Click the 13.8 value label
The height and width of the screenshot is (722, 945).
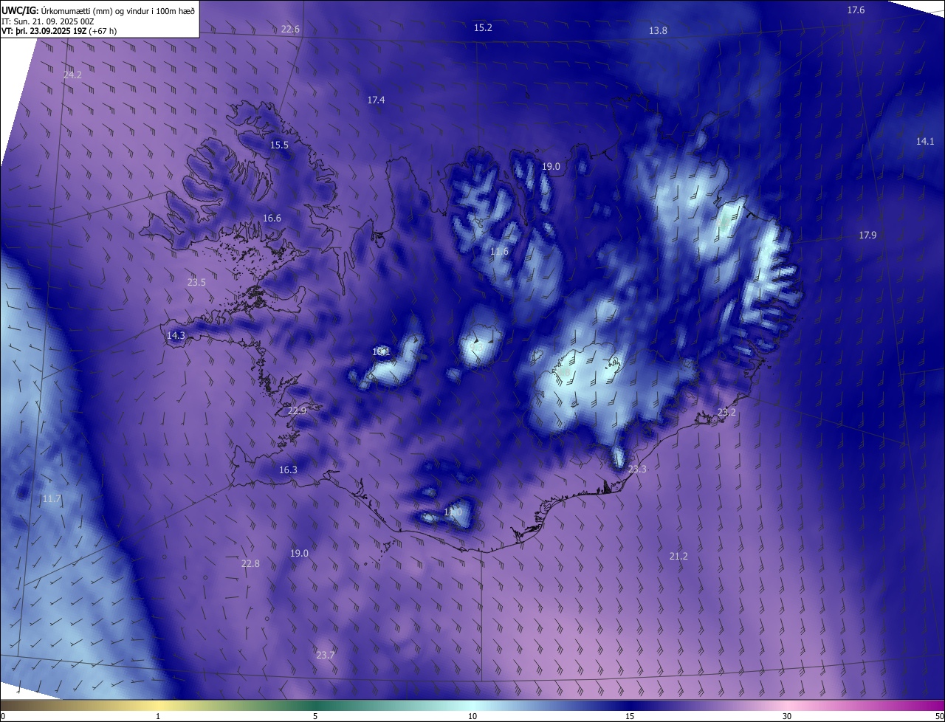(658, 30)
